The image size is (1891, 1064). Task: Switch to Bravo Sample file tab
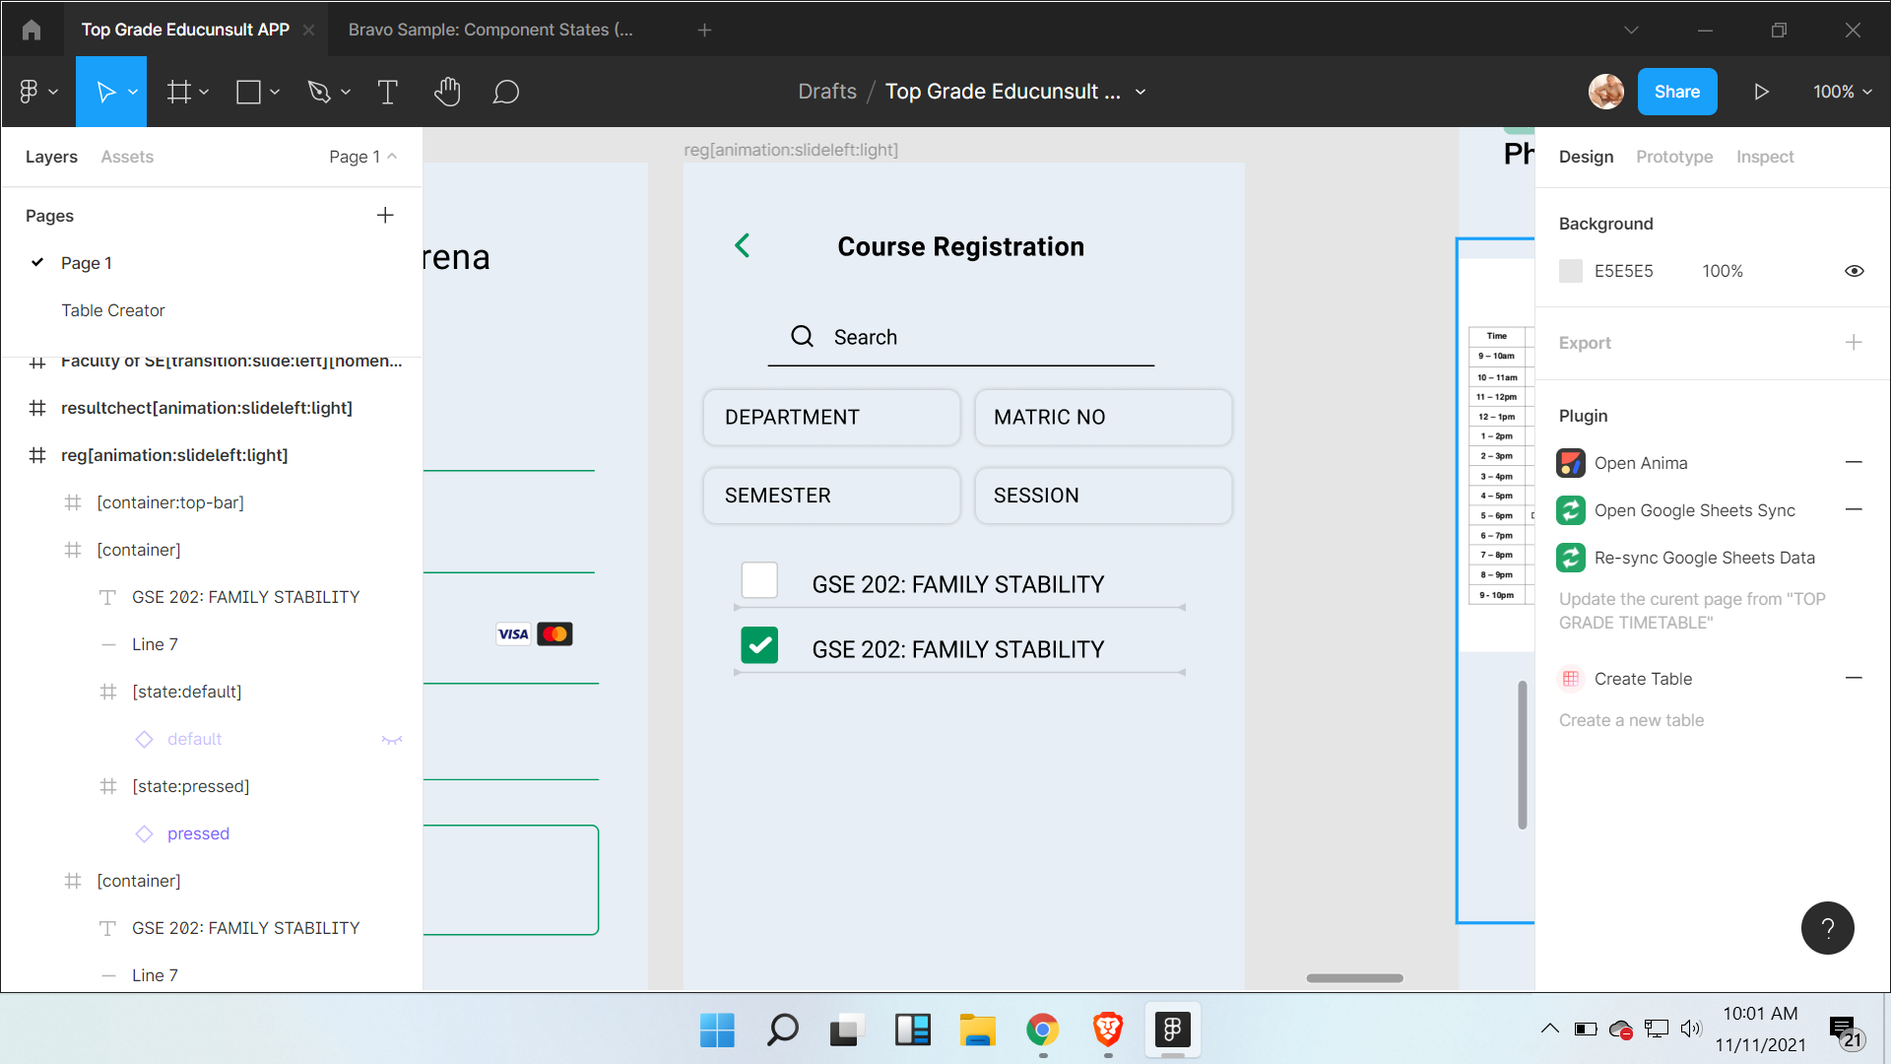pos(490,30)
